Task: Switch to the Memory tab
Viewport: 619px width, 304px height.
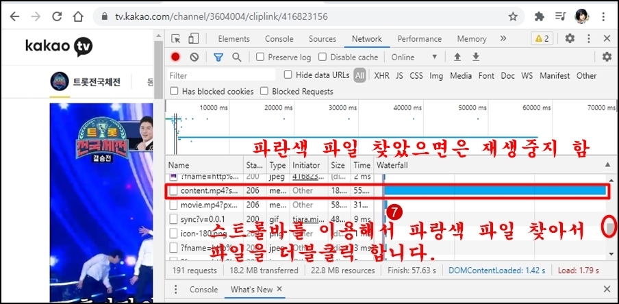Action: click(x=472, y=39)
